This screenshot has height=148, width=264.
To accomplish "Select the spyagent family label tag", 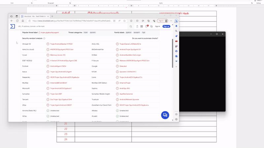I will point(137,32).
